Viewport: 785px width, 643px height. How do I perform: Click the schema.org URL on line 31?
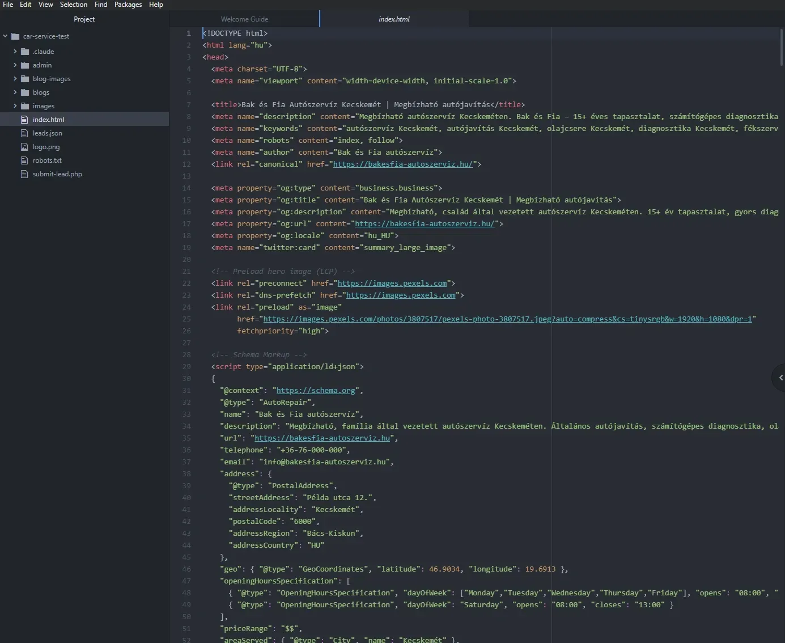tap(316, 391)
